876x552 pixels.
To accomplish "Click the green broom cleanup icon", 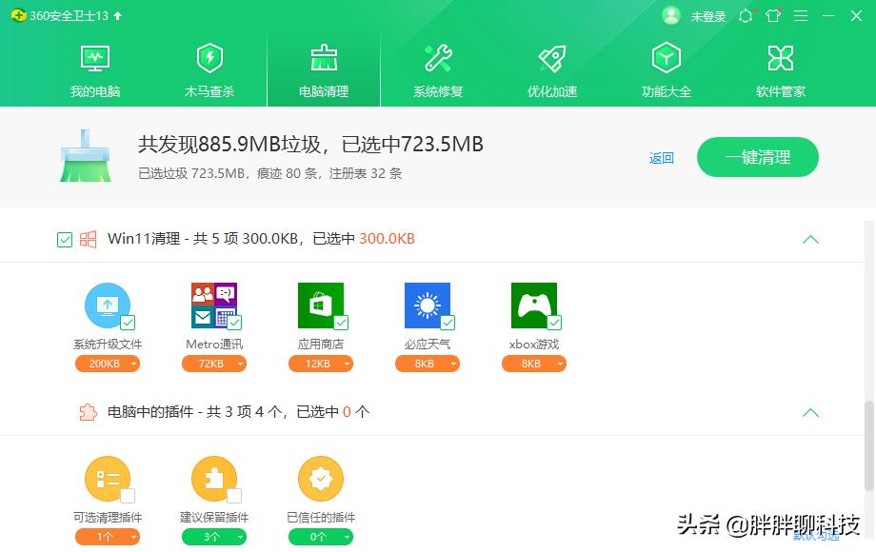I will [84, 155].
